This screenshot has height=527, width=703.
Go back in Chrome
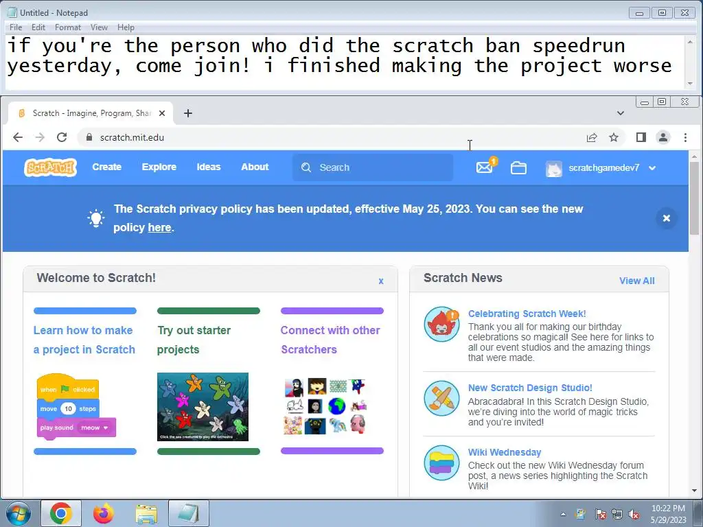17,137
